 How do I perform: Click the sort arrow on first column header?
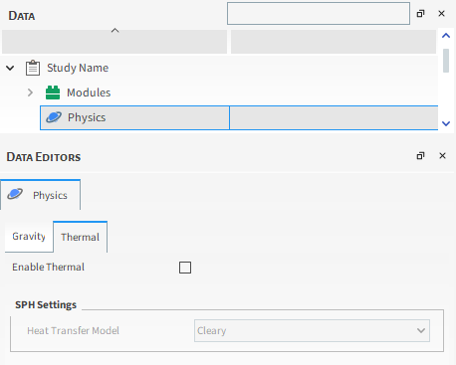(114, 31)
